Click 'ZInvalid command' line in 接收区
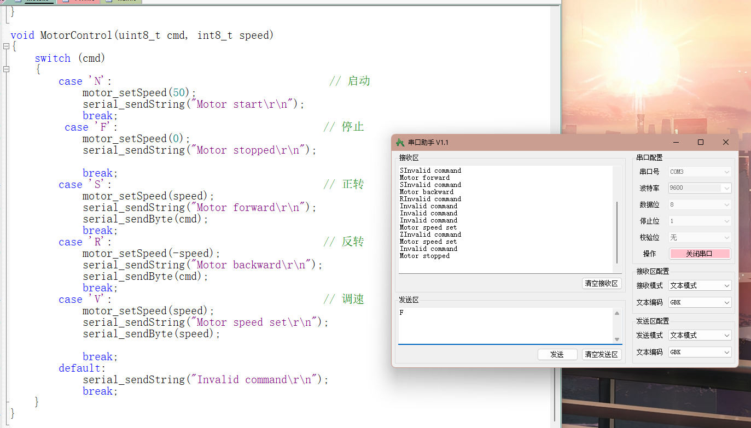 [430, 234]
